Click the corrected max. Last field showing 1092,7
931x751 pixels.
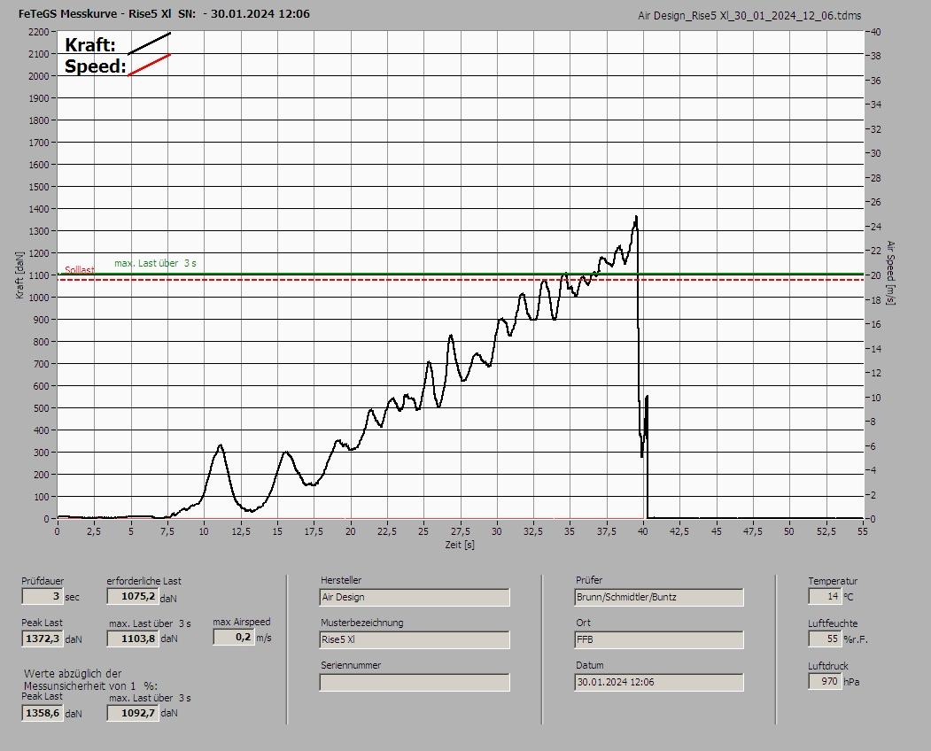[x=133, y=713]
